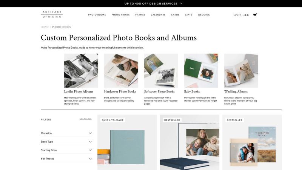This screenshot has height=170, width=302.
Task: Click the Softcover Photo Books title link
Action: click(x=159, y=91)
